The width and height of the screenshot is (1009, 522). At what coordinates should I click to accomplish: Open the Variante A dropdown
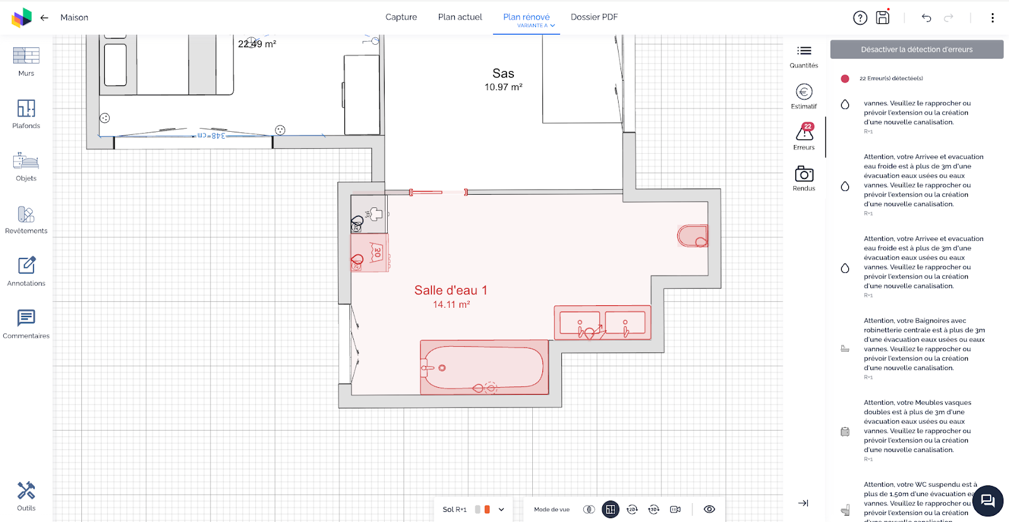(535, 26)
